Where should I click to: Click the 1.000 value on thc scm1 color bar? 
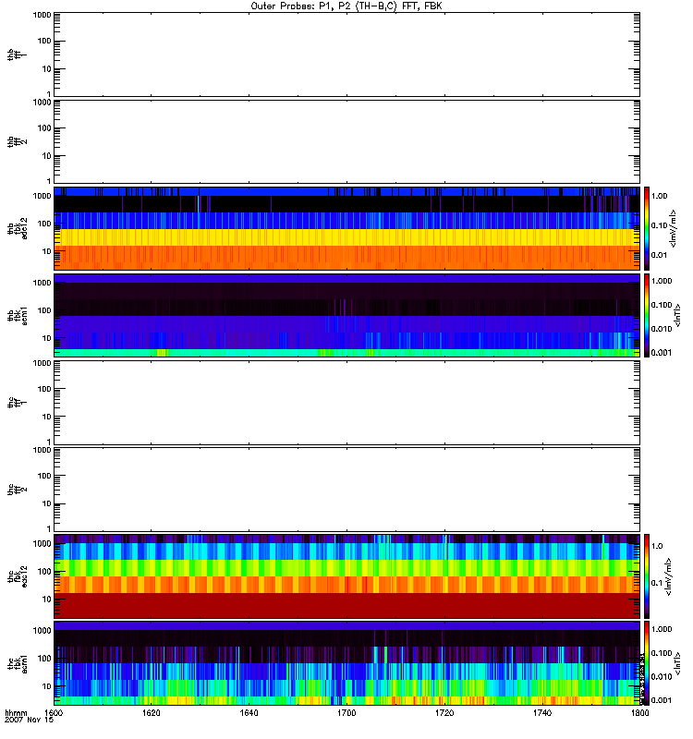point(662,629)
